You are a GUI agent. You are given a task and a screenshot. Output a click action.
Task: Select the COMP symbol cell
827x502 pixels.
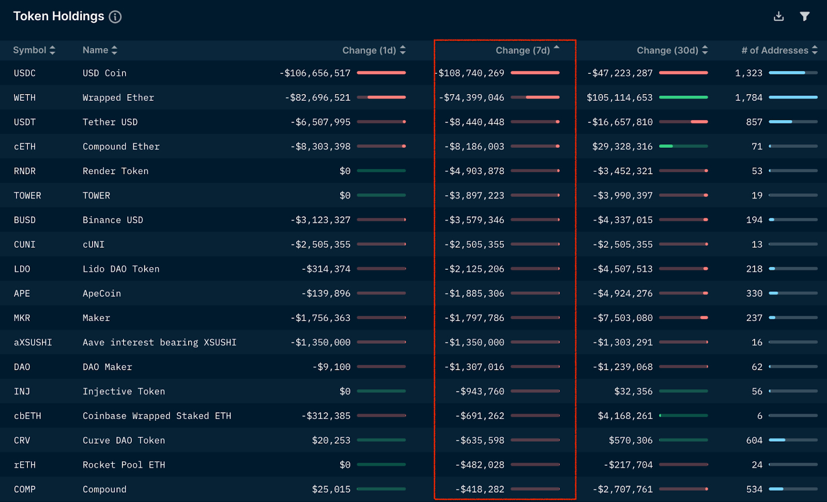coord(25,490)
